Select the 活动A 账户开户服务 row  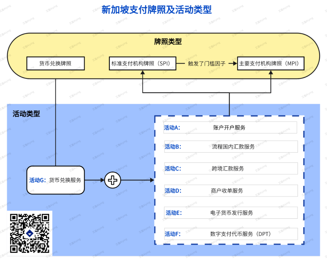click(x=230, y=128)
